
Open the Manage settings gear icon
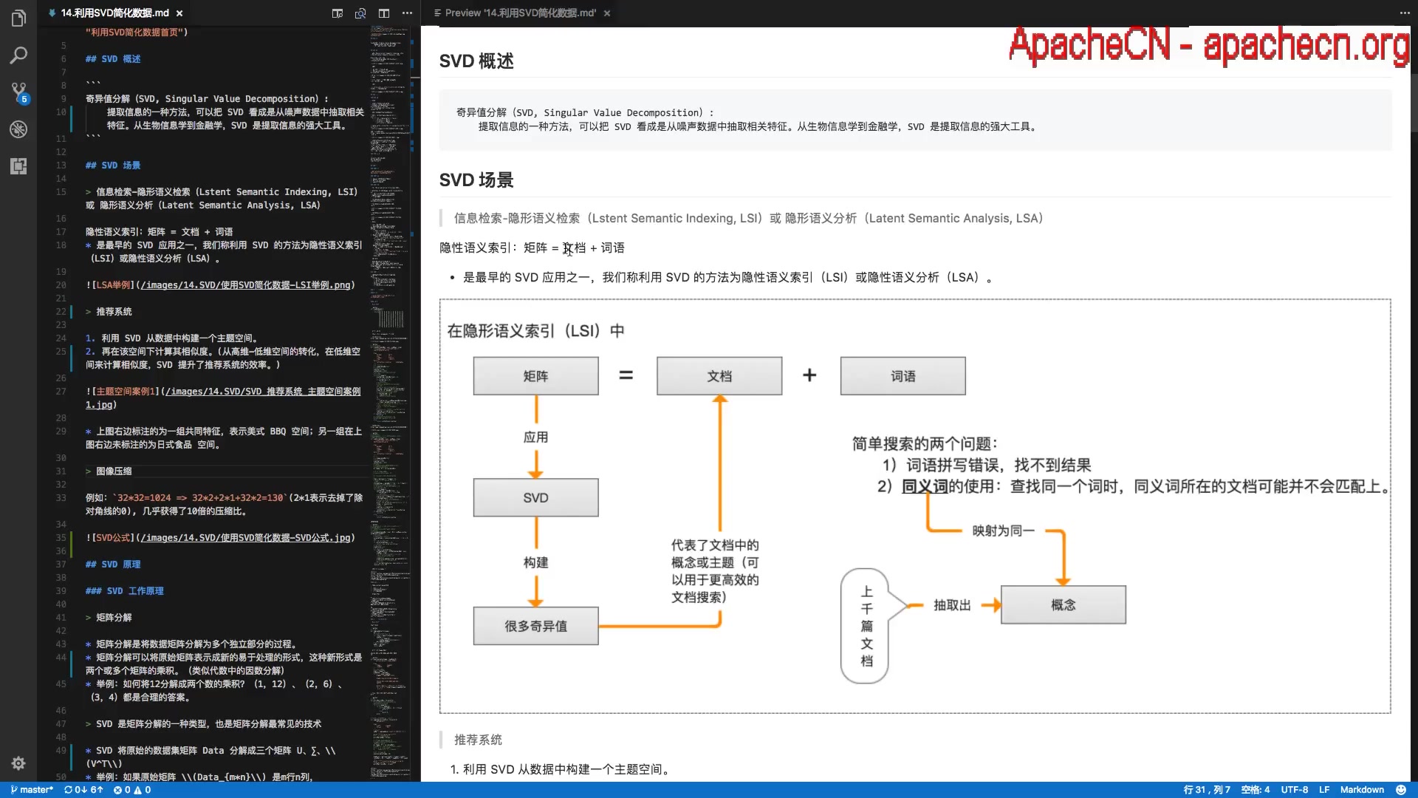pos(18,763)
